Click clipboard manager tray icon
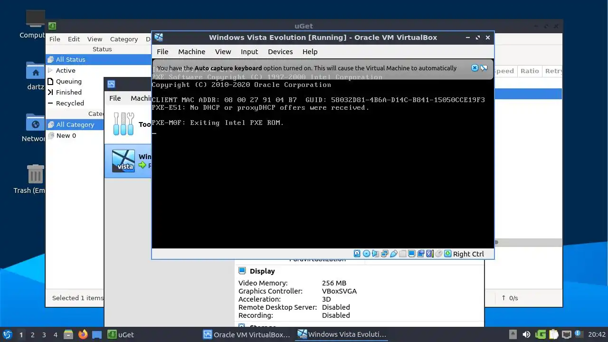 pos(553,334)
